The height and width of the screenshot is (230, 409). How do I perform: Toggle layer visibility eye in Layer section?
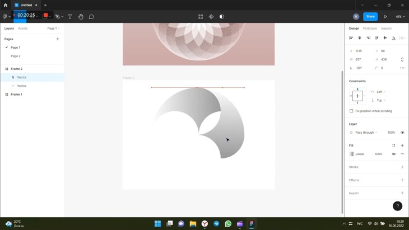pos(402,133)
